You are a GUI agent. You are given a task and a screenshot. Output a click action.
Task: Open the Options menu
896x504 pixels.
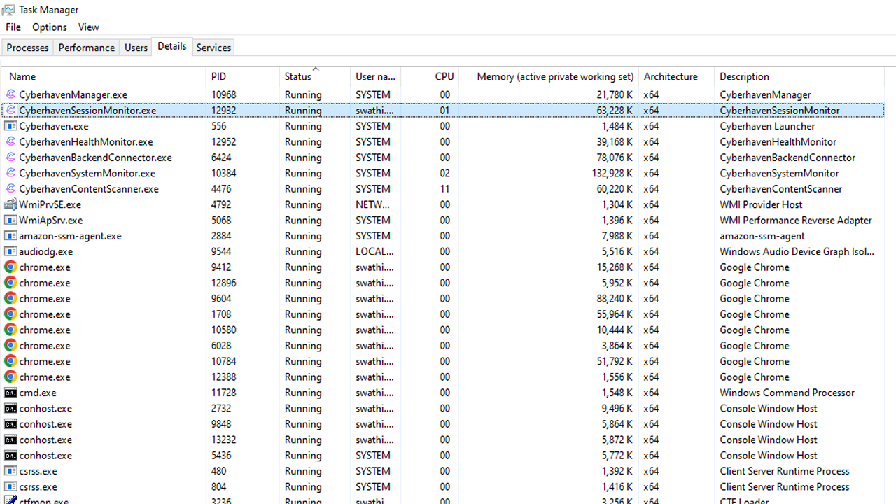[x=50, y=27]
